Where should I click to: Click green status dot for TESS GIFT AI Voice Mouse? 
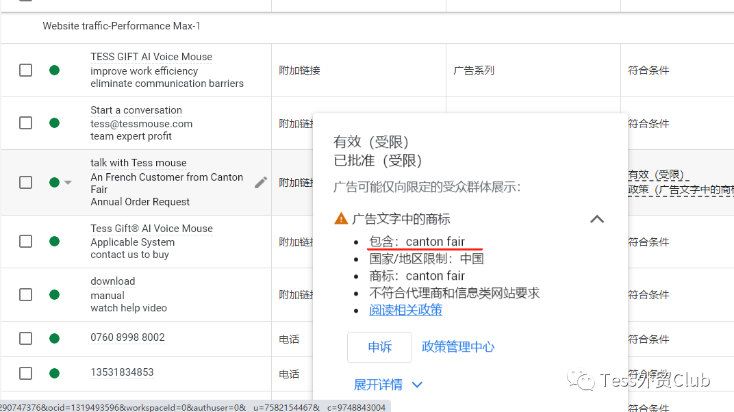(54, 70)
